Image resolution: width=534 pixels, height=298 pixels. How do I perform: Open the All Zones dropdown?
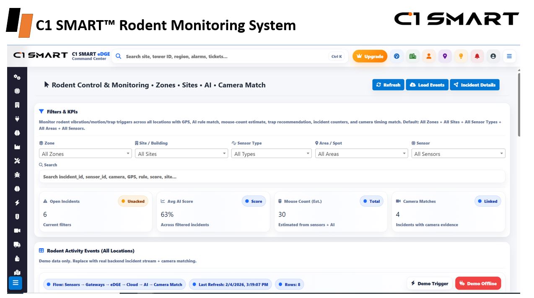click(x=85, y=154)
